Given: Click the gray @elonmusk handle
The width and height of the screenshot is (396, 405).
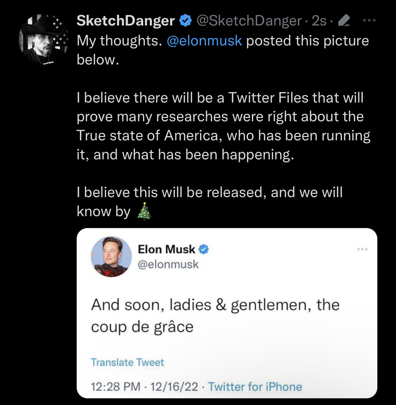Looking at the screenshot, I should pos(168,264).
